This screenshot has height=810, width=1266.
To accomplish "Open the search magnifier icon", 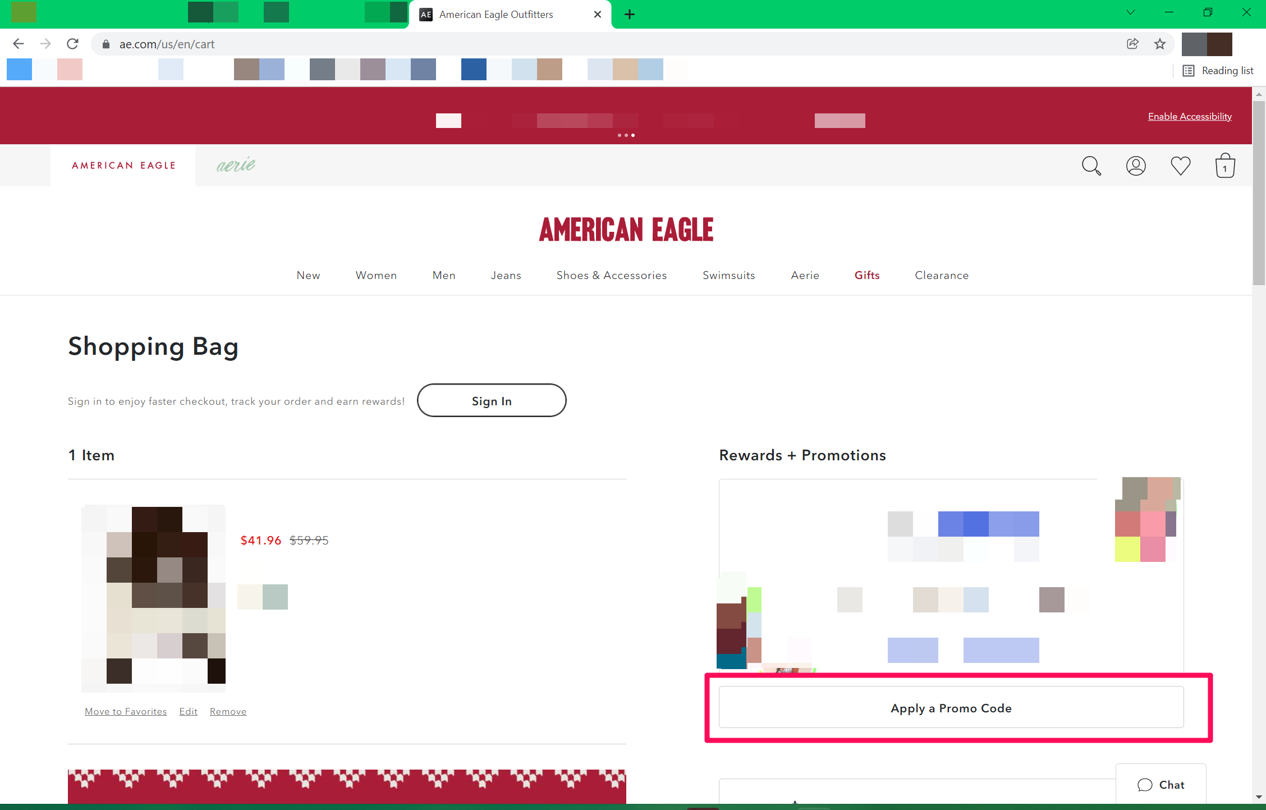I will 1091,166.
